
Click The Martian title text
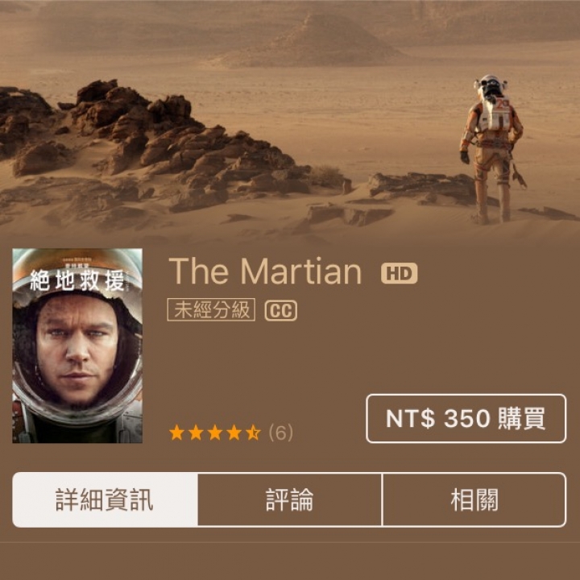[265, 272]
